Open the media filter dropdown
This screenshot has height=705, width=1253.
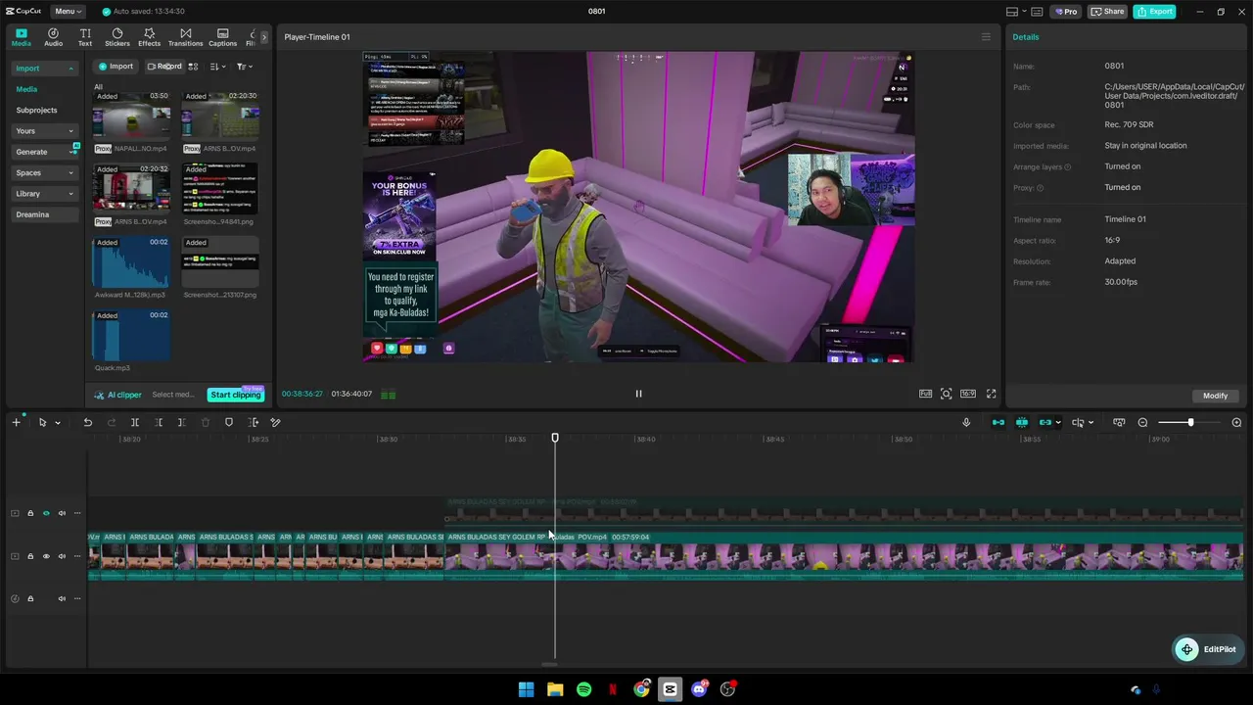point(245,67)
